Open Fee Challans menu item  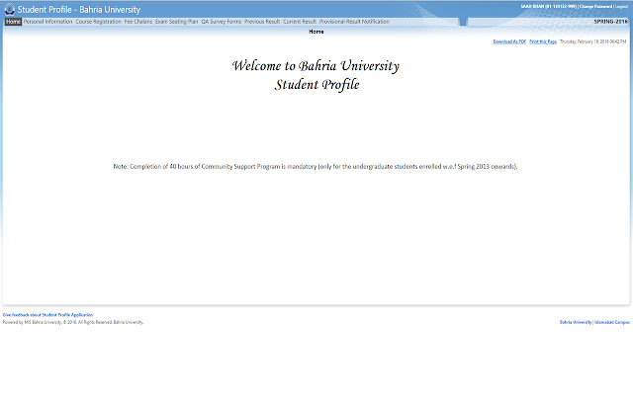tap(138, 22)
